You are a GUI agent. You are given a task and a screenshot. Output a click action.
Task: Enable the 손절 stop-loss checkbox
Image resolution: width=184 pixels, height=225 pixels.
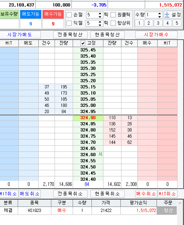pos(69,15)
